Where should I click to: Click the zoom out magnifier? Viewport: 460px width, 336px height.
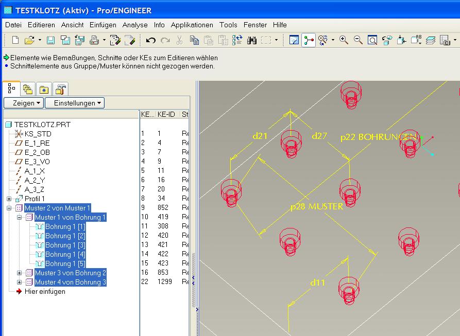tap(358, 40)
